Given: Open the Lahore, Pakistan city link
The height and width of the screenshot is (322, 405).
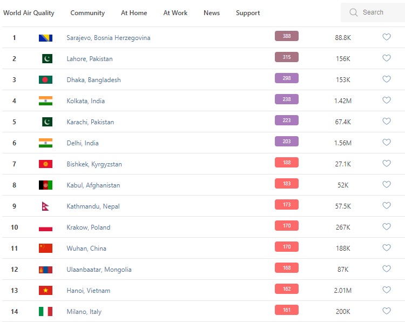Looking at the screenshot, I should [x=90, y=59].
